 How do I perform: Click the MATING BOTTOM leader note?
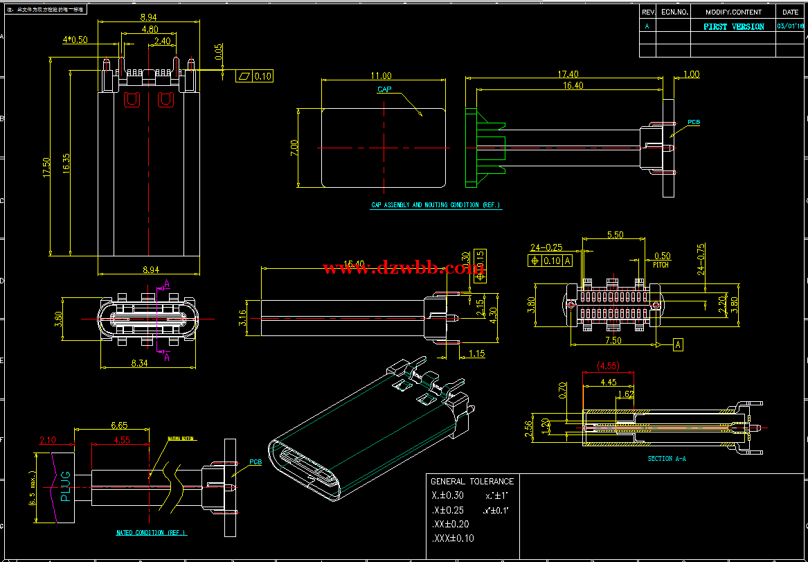[181, 438]
